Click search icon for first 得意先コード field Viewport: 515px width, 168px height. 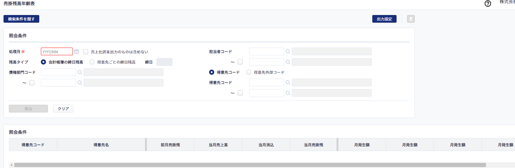pyautogui.click(x=288, y=82)
